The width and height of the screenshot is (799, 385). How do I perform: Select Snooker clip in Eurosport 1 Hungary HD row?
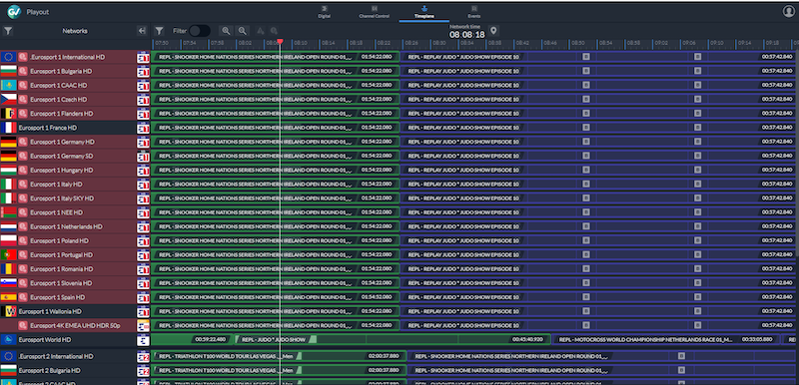click(276, 170)
